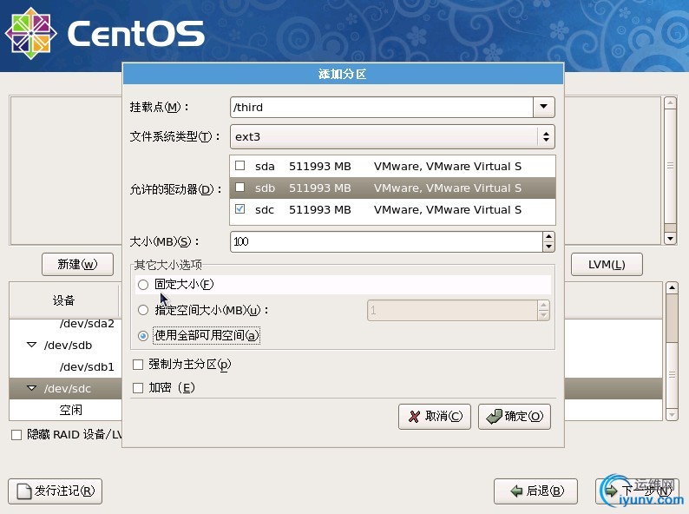This screenshot has height=514, width=689.
Task: Collapse the /dev/sdb tree node
Action: point(31,345)
